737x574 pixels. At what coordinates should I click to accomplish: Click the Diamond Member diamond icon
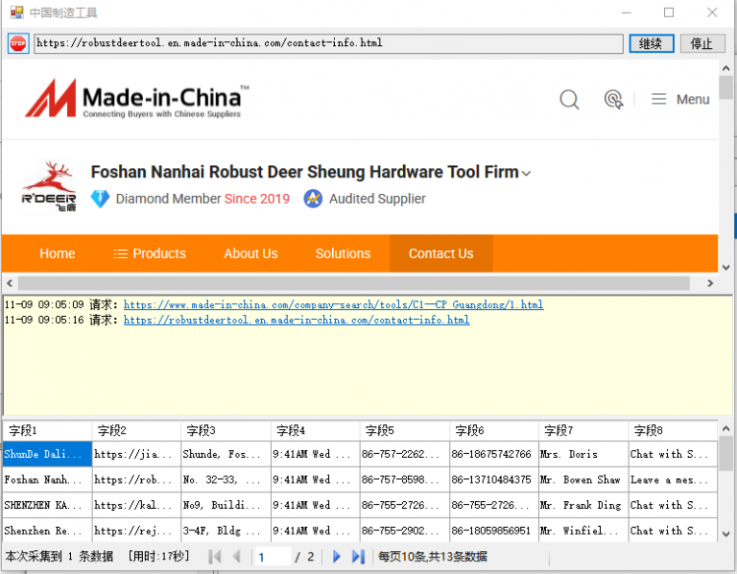click(100, 199)
